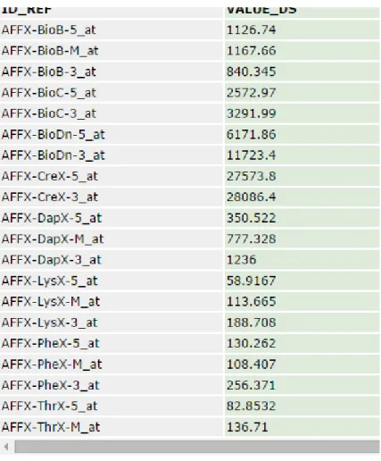Click the value 28086.4 cell

(302, 197)
